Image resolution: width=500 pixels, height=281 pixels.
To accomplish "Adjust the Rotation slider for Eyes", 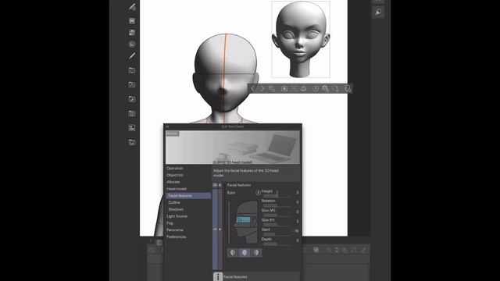I will tap(277, 206).
